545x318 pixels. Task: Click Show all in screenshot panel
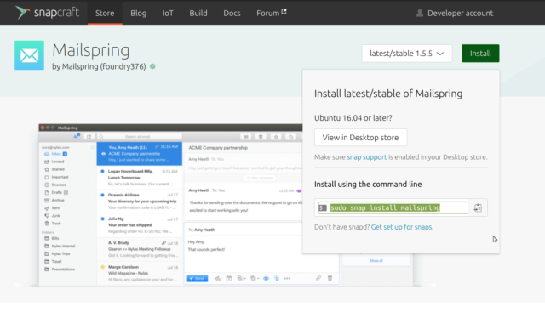(376, 261)
